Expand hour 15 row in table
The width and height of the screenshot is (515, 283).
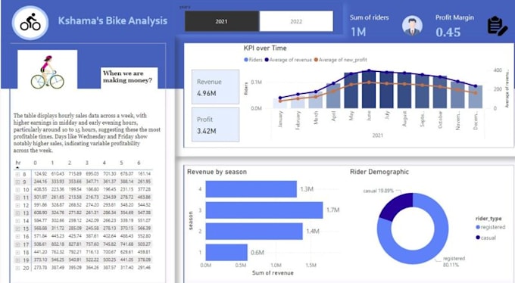(17, 229)
